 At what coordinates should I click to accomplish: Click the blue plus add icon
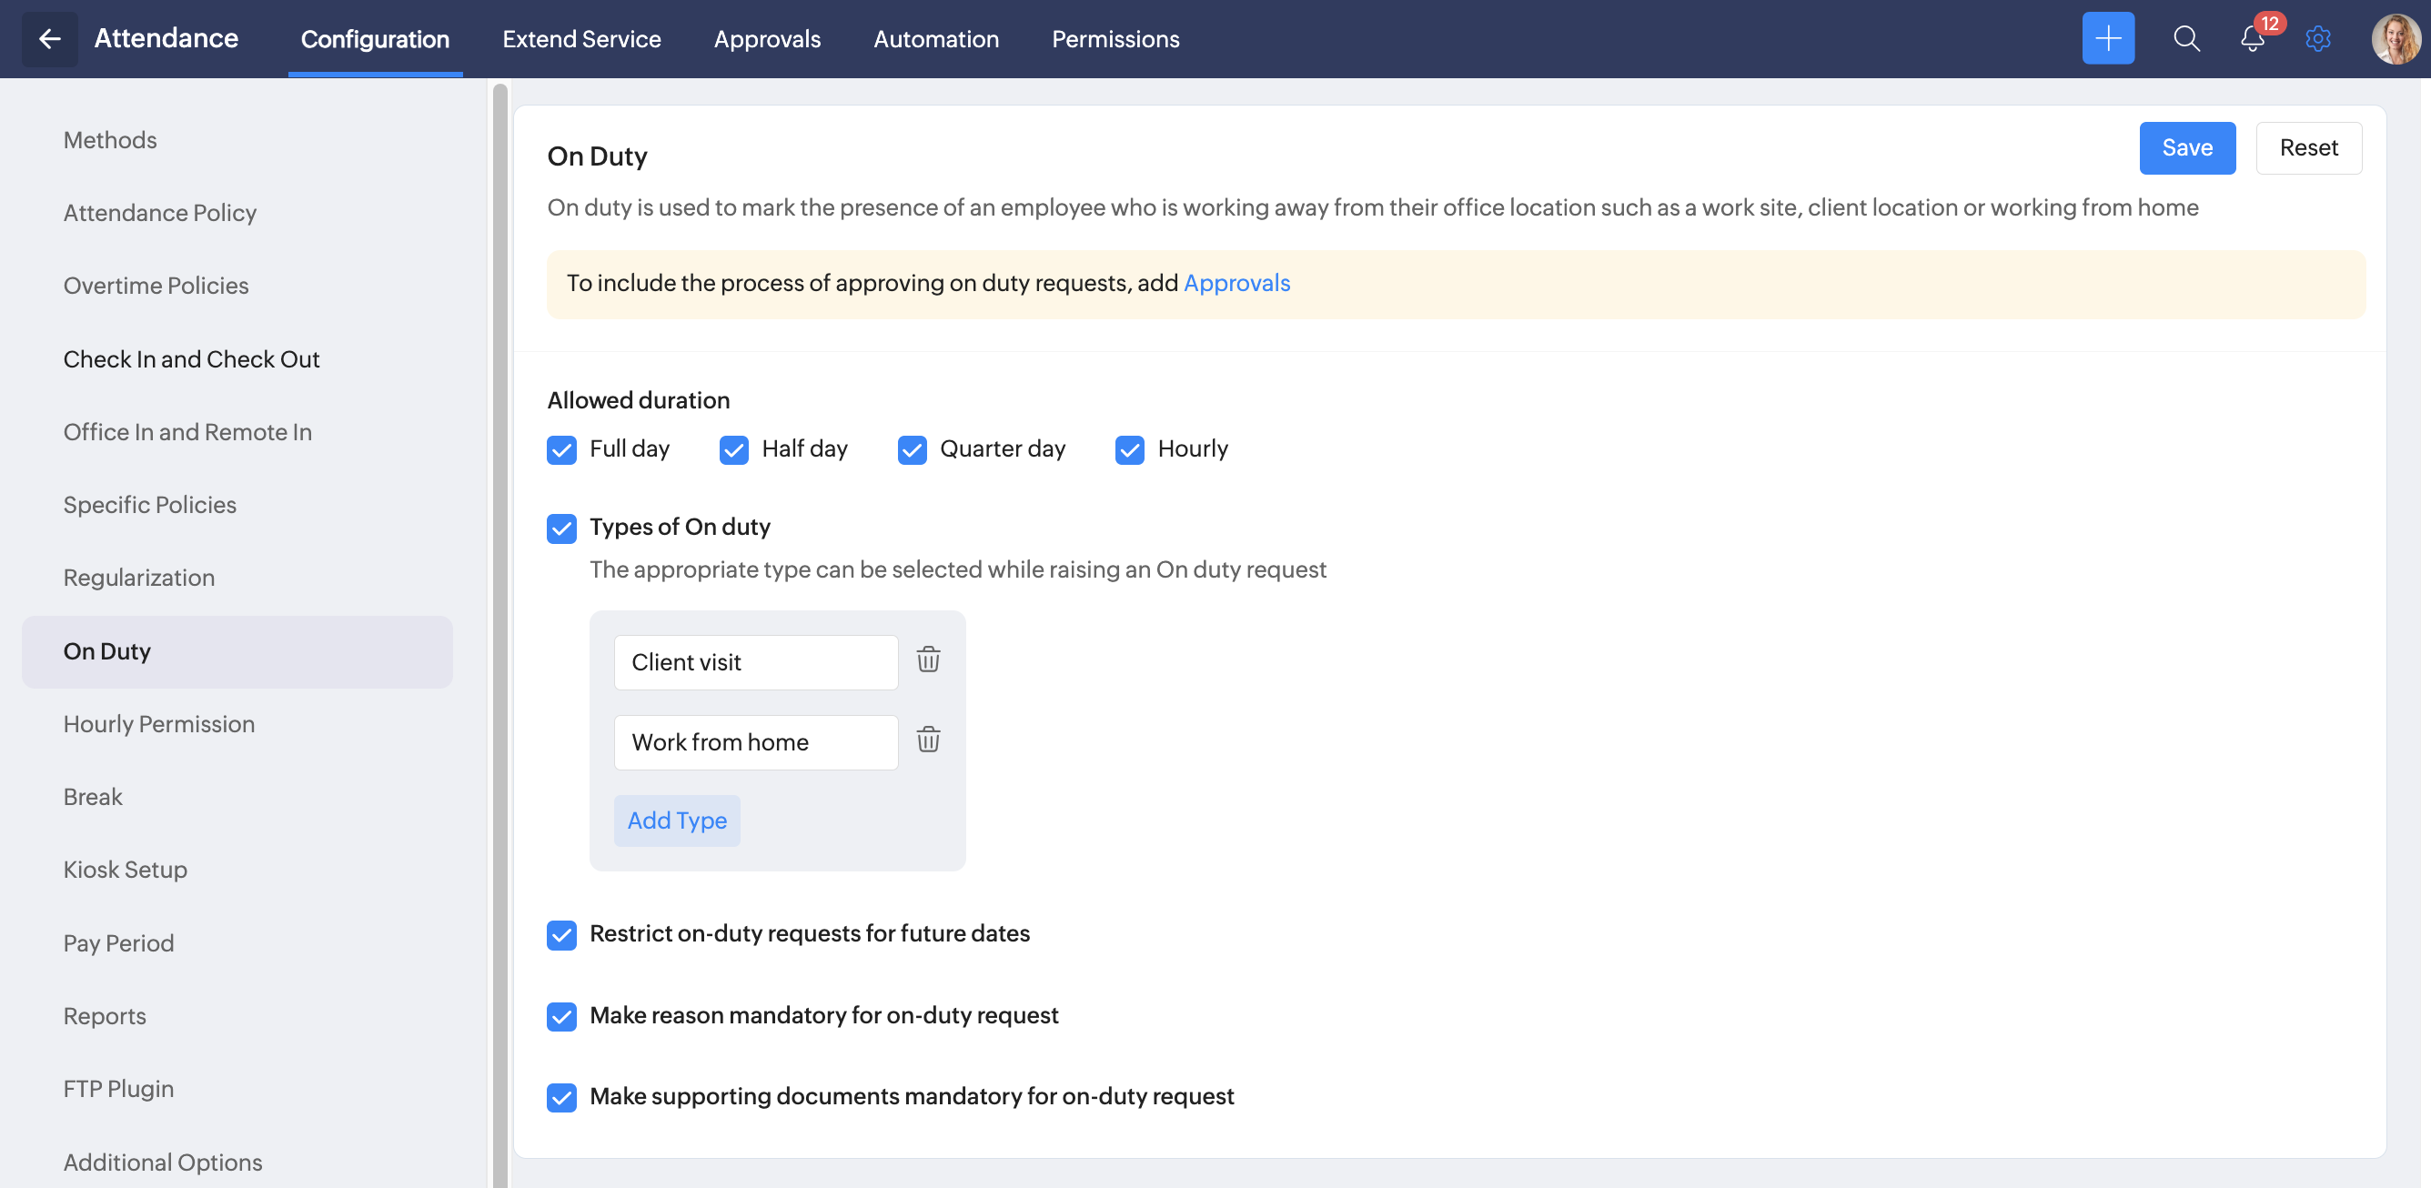click(x=2107, y=39)
